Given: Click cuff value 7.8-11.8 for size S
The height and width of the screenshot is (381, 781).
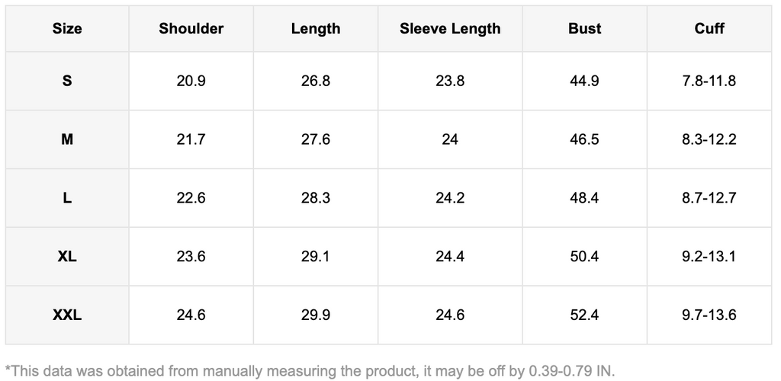Looking at the screenshot, I should coord(709,81).
